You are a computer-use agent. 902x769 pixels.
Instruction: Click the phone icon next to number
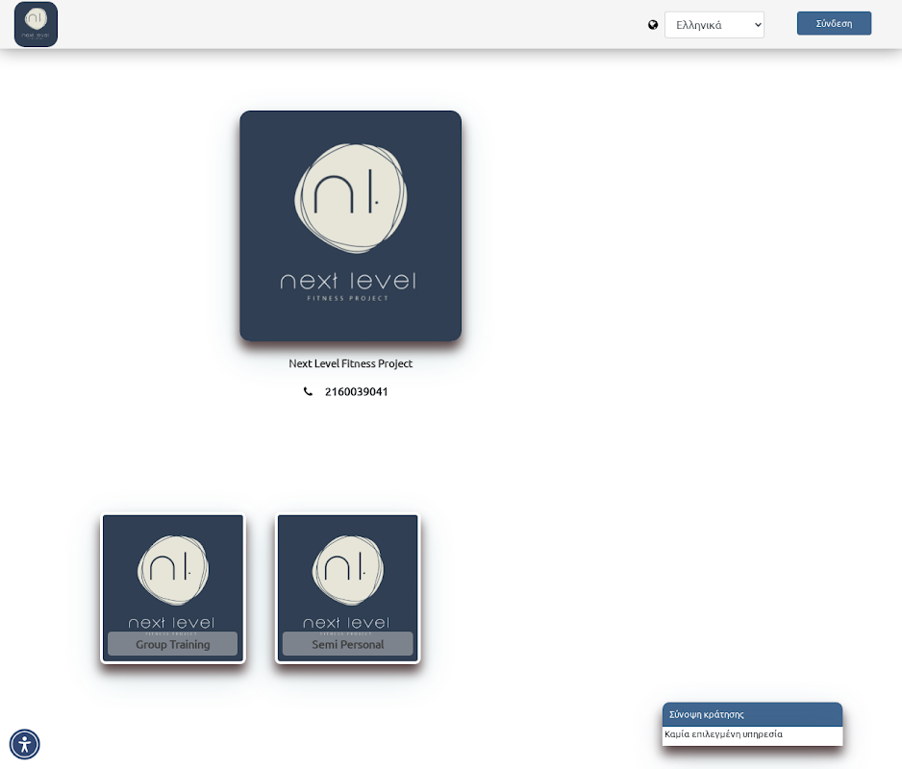tap(309, 391)
